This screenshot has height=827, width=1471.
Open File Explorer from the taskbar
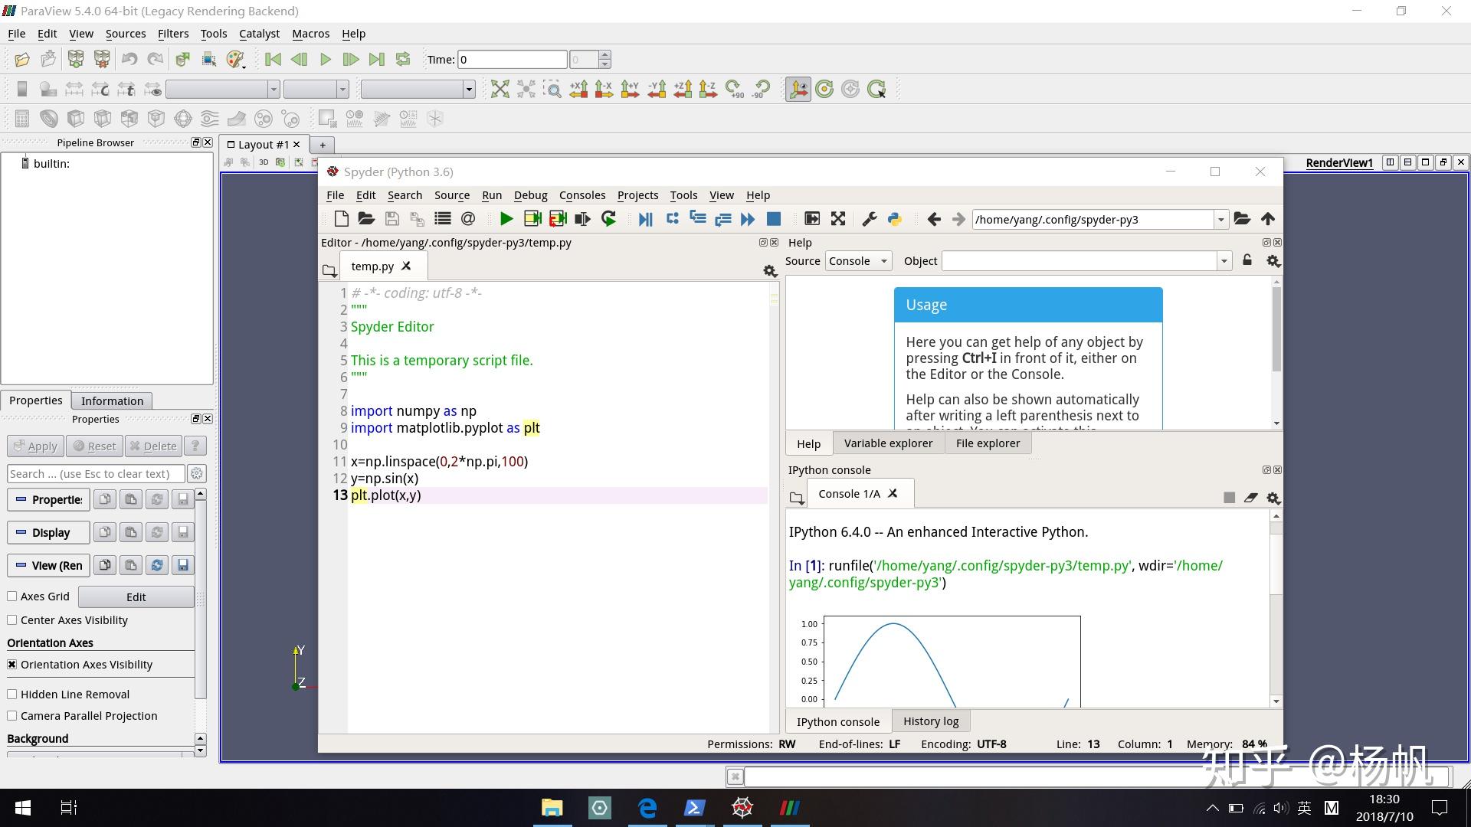[x=552, y=807]
